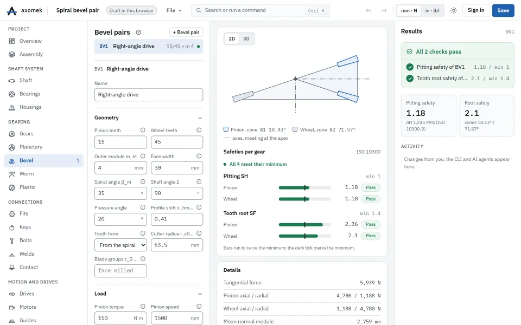This screenshot has height=325, width=521.
Task: Show info for Pressure angle
Action: (143, 207)
